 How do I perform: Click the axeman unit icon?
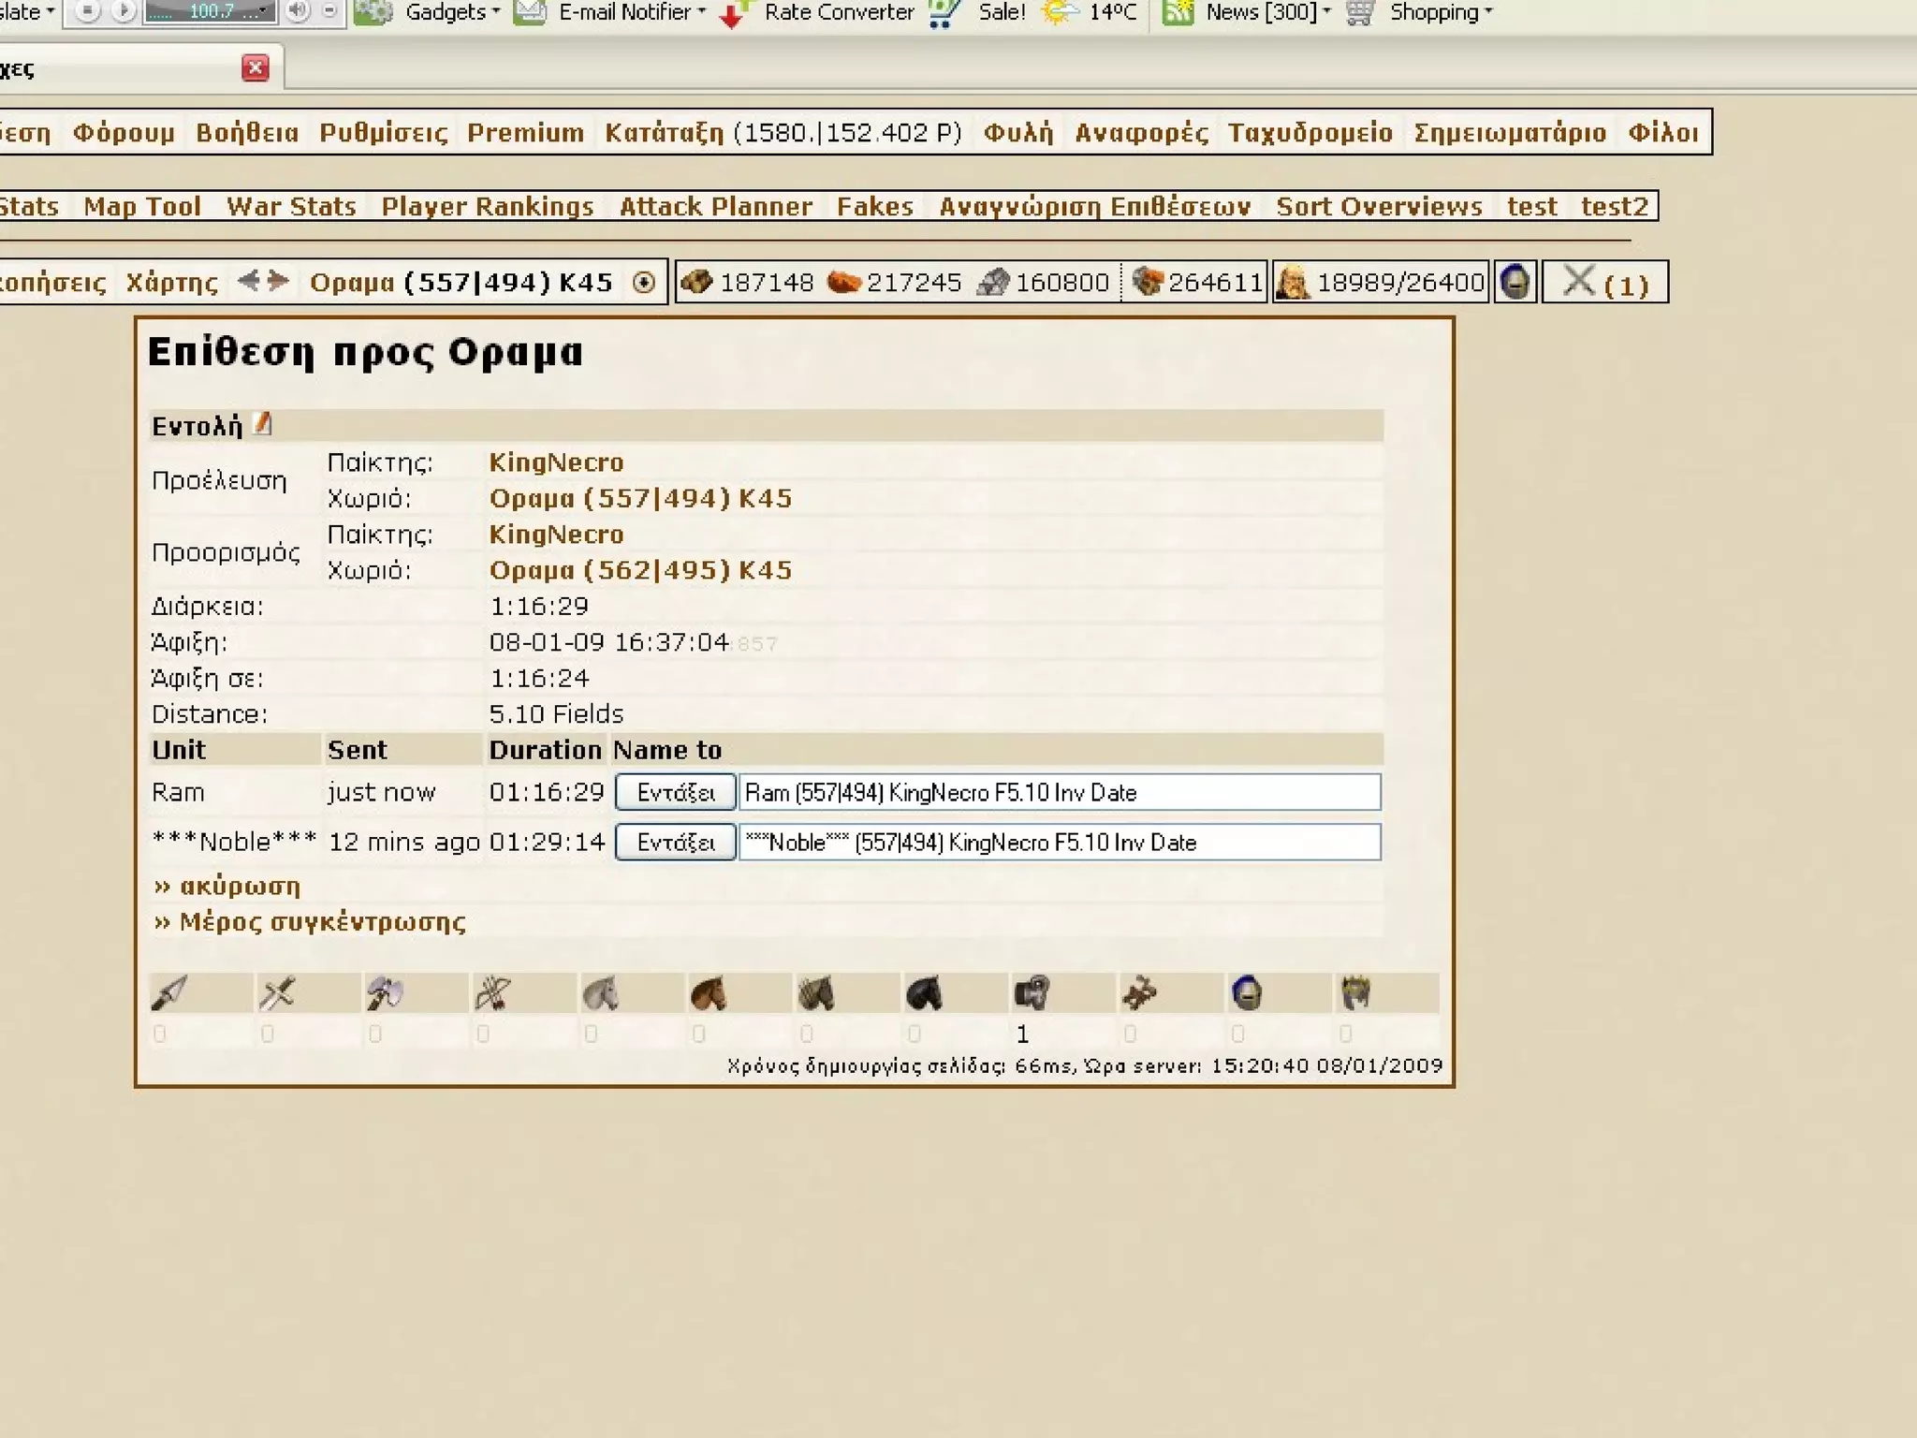coord(385,993)
